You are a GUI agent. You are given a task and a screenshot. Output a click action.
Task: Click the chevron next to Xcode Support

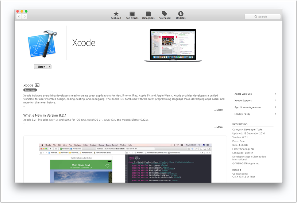pyautogui.click(x=275, y=101)
